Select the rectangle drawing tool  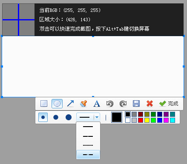point(44,104)
